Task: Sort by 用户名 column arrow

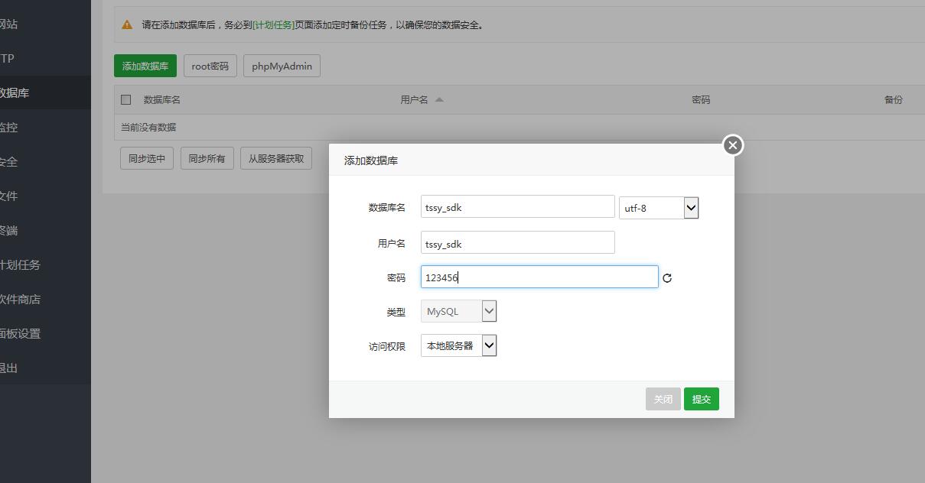Action: coord(439,99)
